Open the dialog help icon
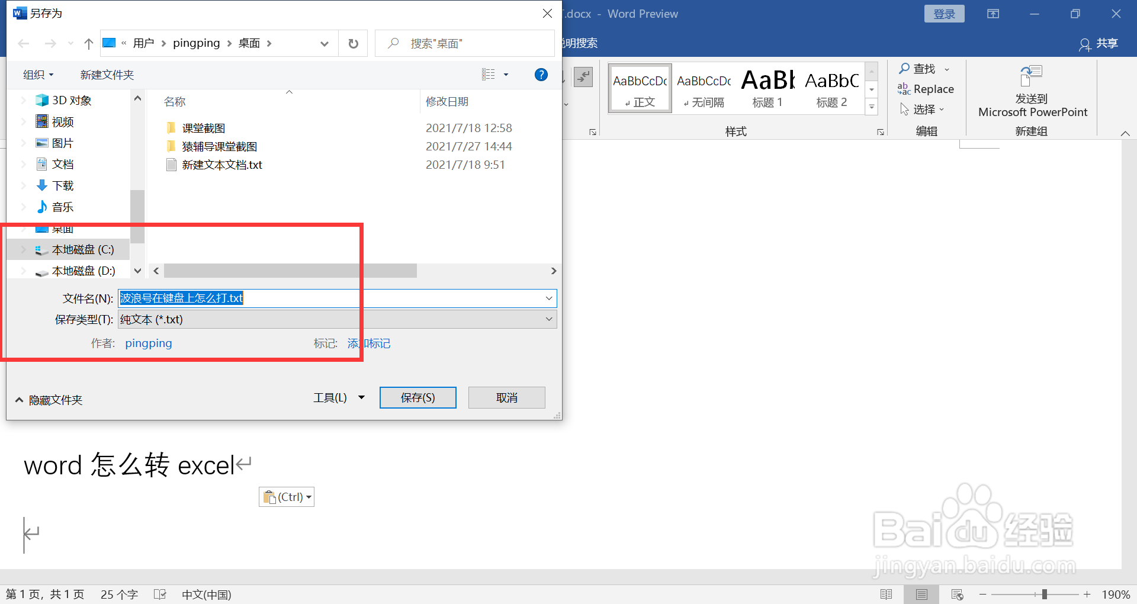 pos(541,75)
